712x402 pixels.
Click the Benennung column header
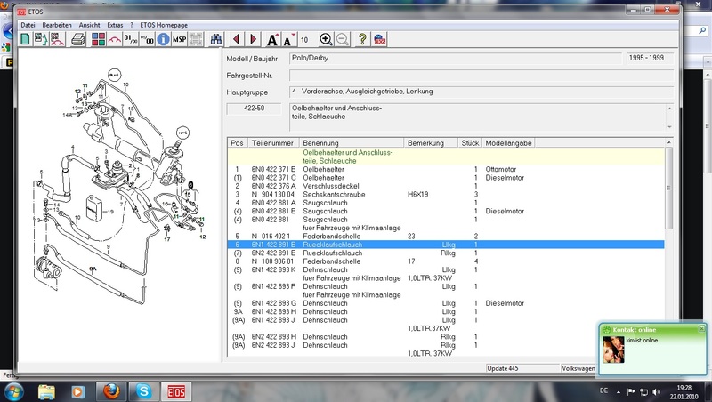352,143
